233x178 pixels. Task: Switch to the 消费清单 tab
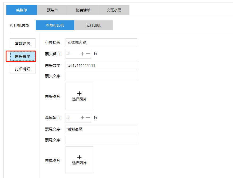click(83, 10)
